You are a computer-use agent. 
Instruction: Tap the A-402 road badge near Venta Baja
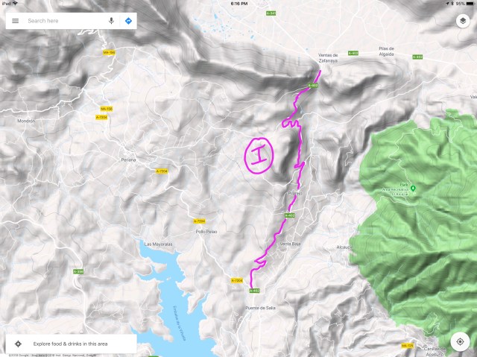click(290, 215)
